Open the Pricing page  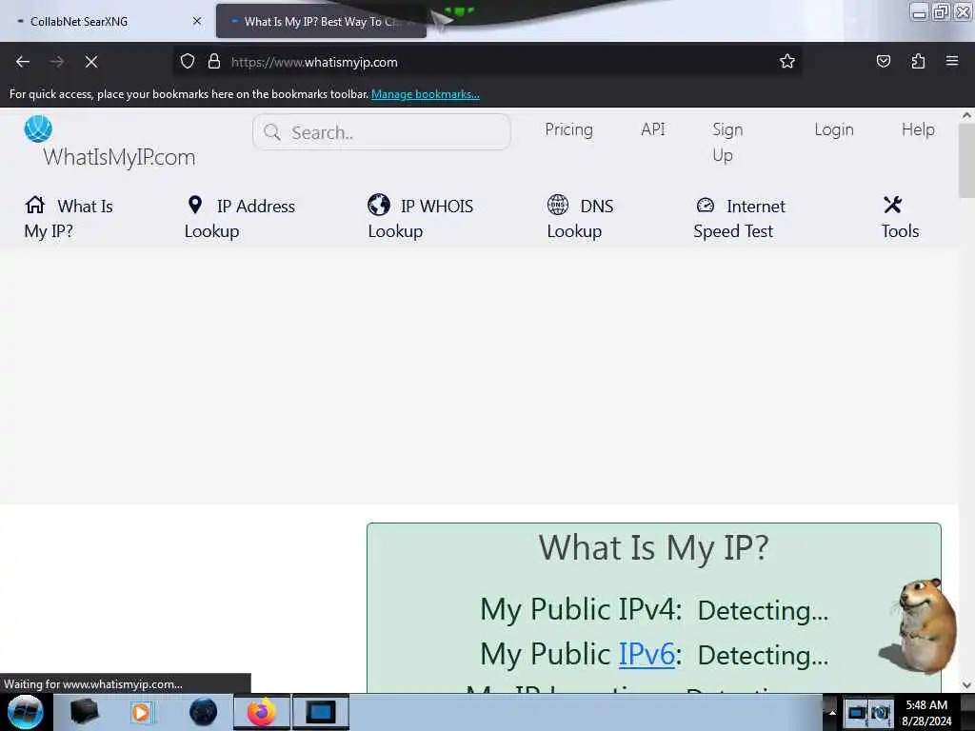tap(569, 129)
